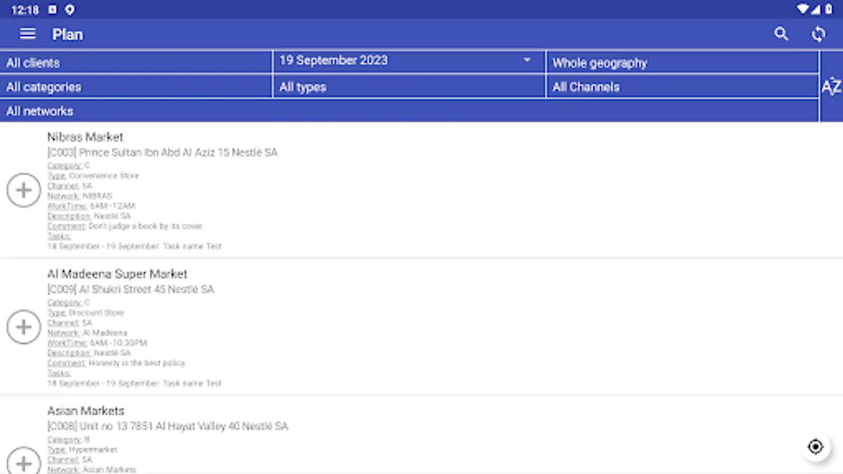
Task: Tap the cellular signal status icon
Action: 816,9
